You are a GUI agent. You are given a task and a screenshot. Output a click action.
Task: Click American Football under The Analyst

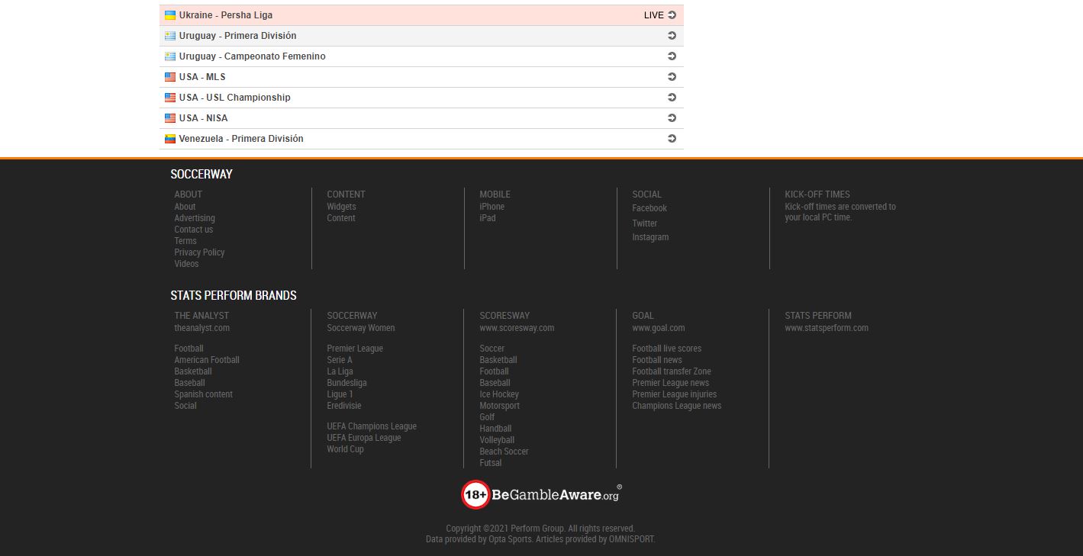tap(207, 360)
